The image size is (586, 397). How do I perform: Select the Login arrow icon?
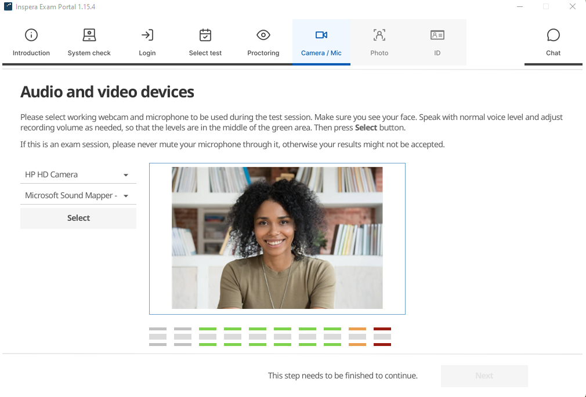tap(147, 35)
